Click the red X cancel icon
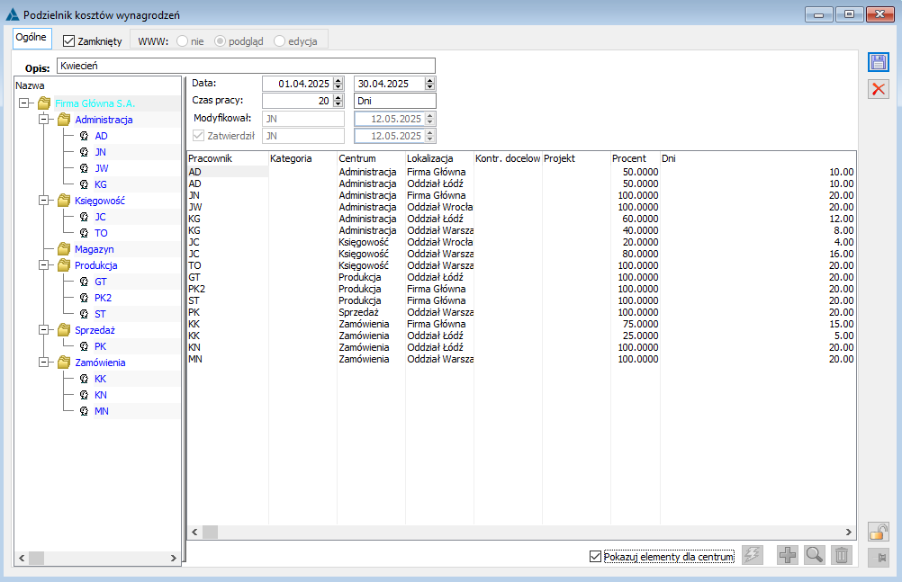Viewport: 902px width, 582px height. click(x=879, y=89)
